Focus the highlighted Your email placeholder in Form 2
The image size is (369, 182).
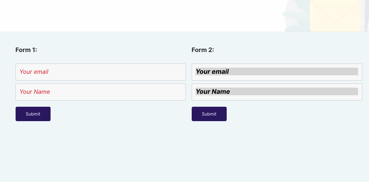coord(212,71)
